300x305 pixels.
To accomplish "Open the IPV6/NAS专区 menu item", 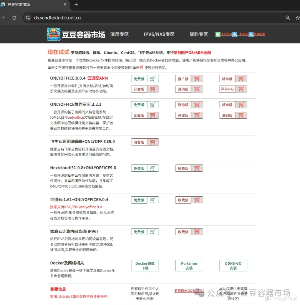I will pyautogui.click(x=159, y=34).
